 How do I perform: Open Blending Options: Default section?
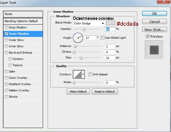pyautogui.click(x=23, y=21)
